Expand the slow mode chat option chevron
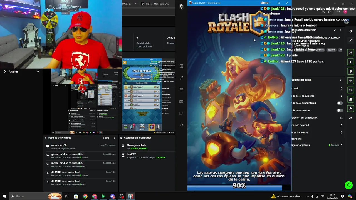The width and height of the screenshot is (356, 200). pyautogui.click(x=342, y=89)
